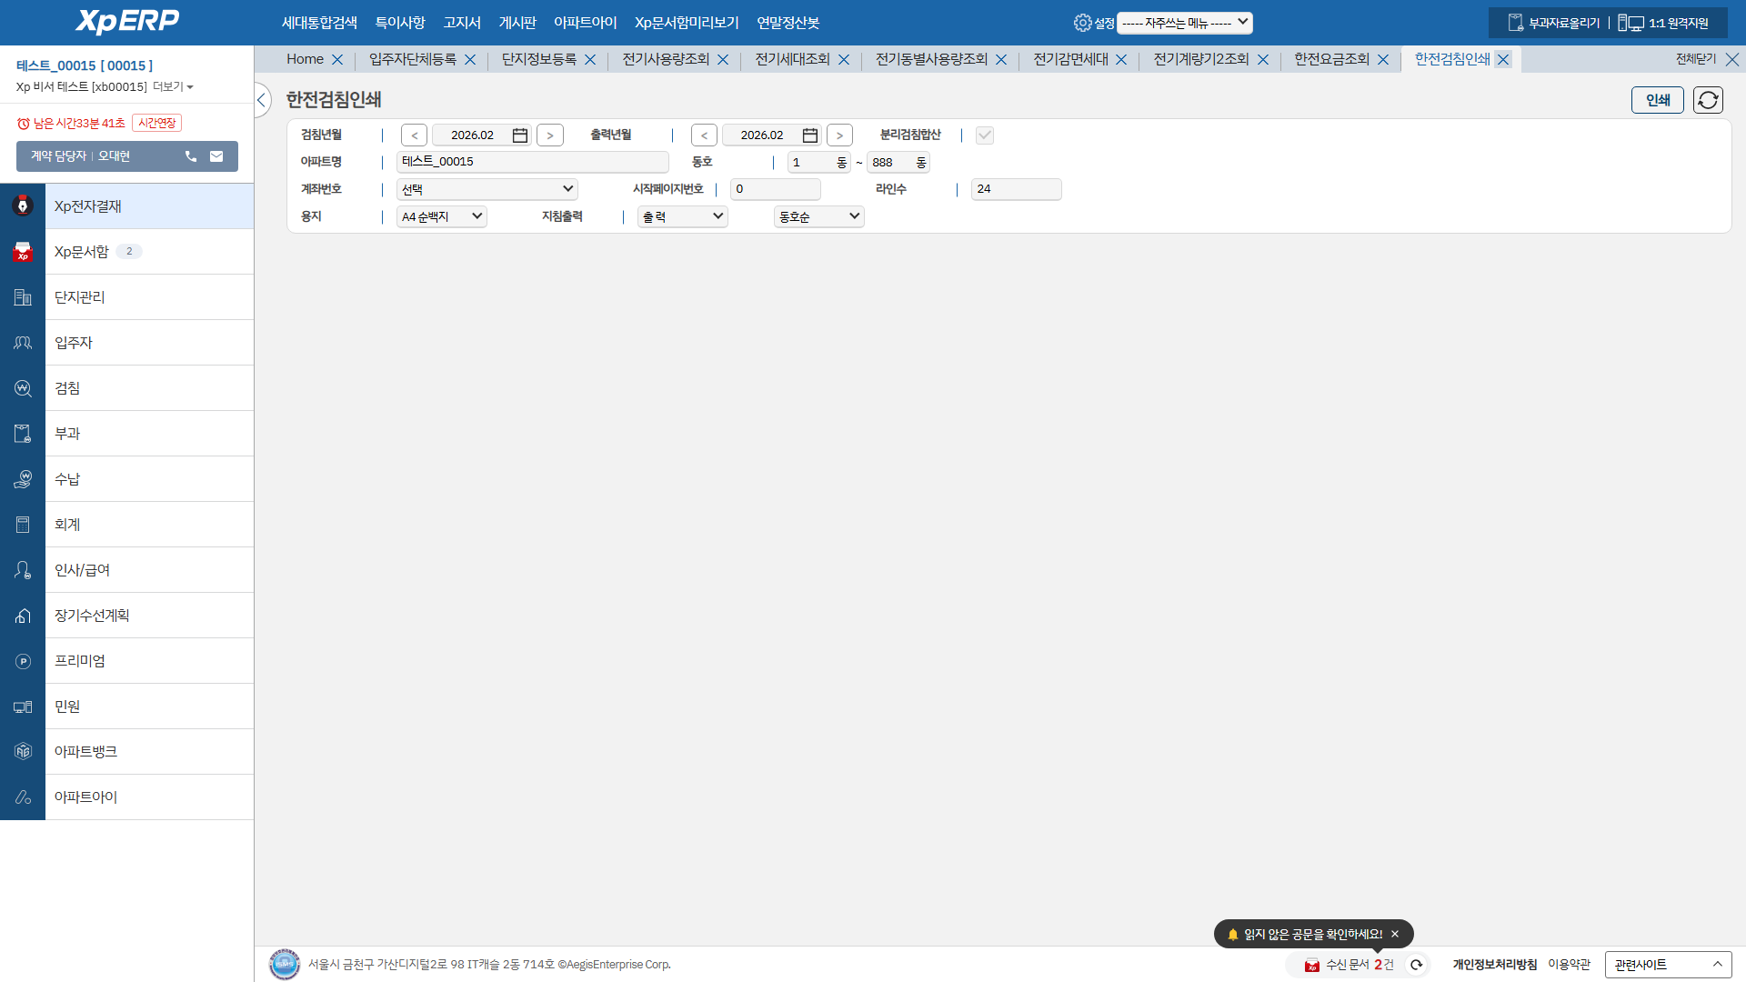This screenshot has height=982, width=1746.
Task: Toggle the 분리검침합산 checkbox
Action: (x=984, y=135)
